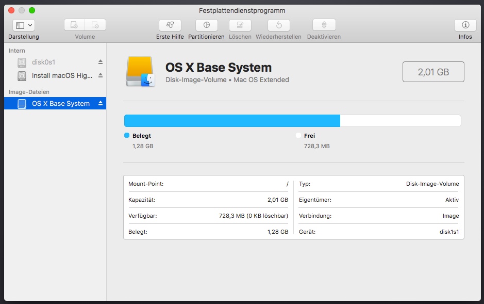Click the Intern section header

[x=17, y=51]
